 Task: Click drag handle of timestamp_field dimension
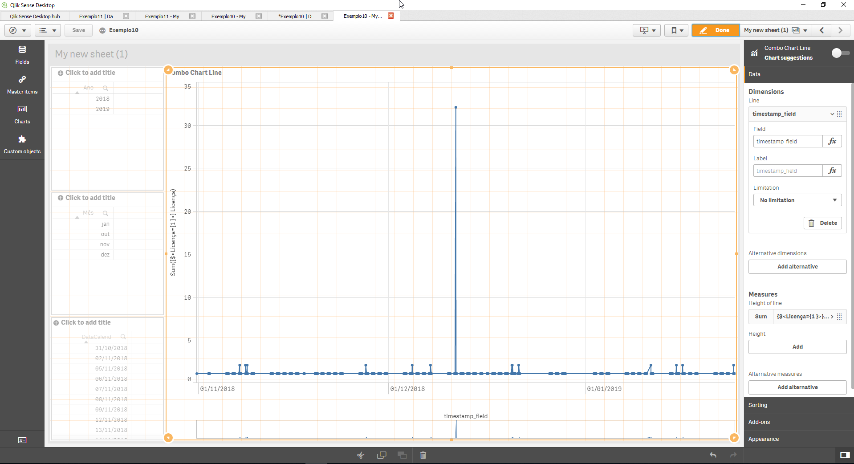pyautogui.click(x=839, y=114)
